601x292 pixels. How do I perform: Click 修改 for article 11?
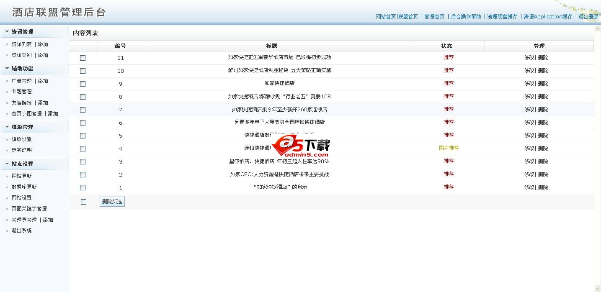pos(529,58)
